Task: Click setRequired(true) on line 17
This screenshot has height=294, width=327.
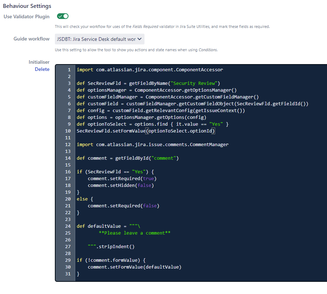Action: point(122,178)
